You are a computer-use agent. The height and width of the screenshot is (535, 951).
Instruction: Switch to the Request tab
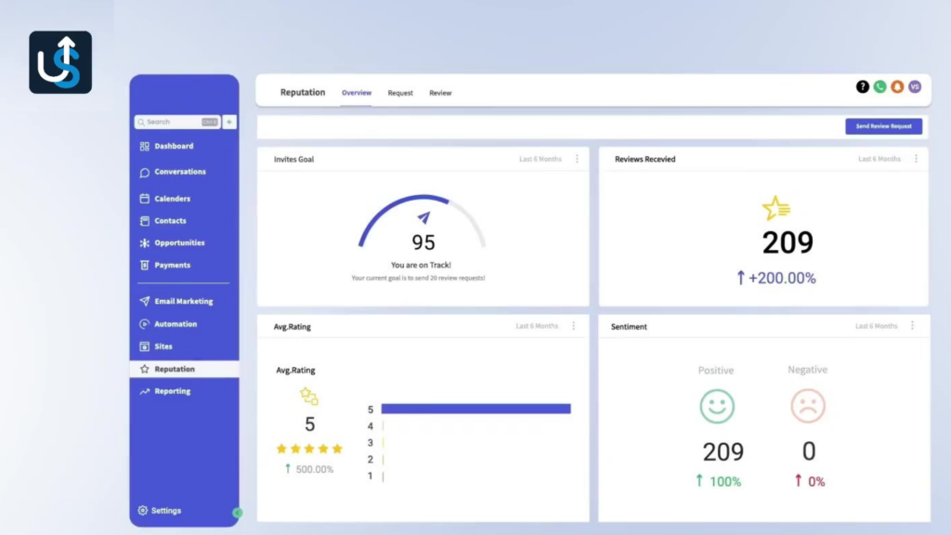(x=400, y=93)
